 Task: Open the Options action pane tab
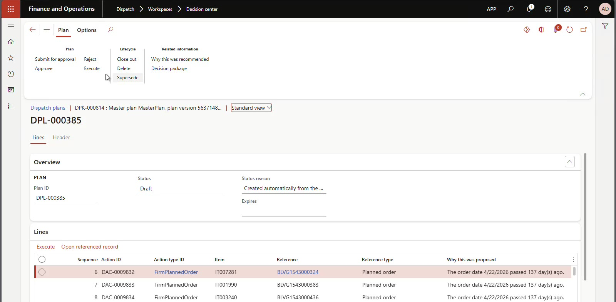(x=87, y=30)
